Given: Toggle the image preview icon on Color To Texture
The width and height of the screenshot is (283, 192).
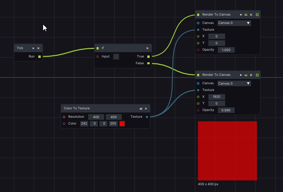Looking at the screenshot, I should [x=141, y=109].
